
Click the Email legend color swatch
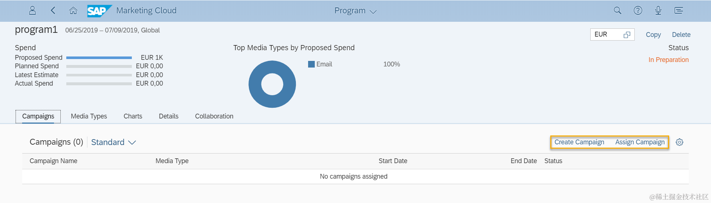coord(311,64)
